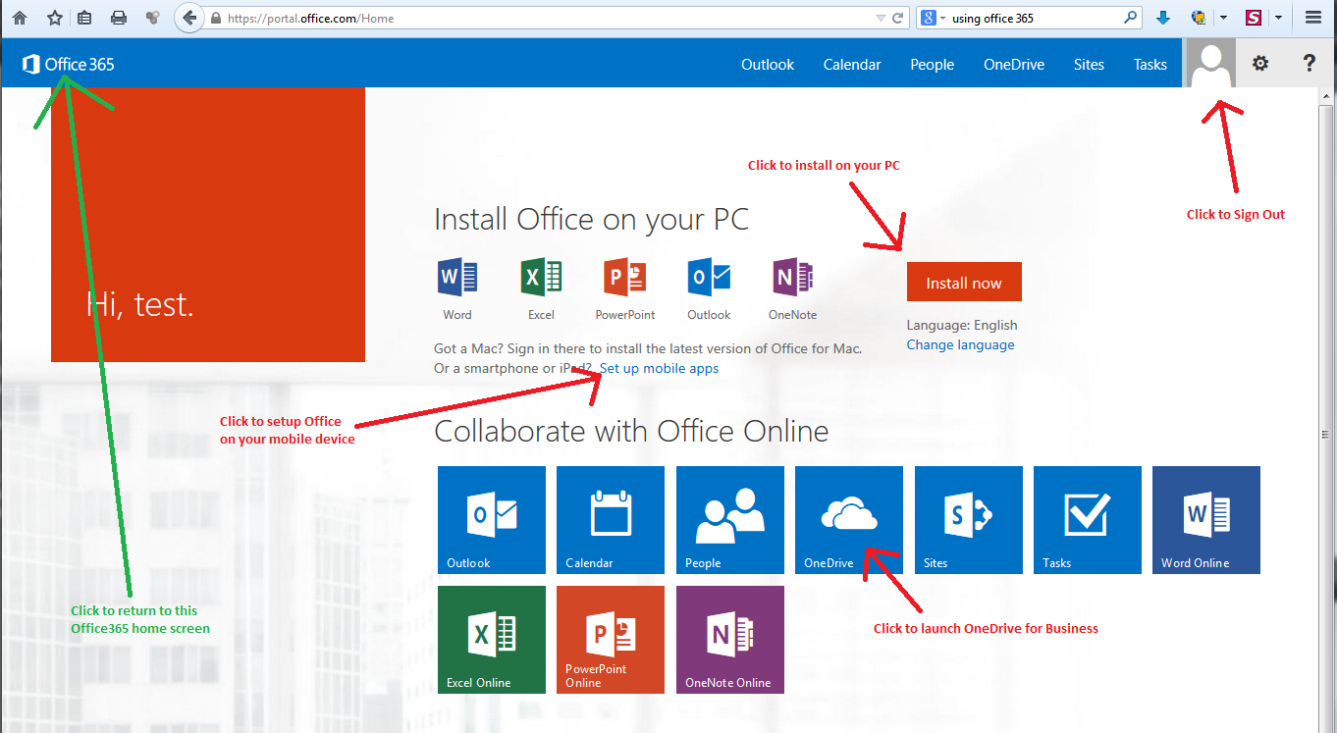Viewport: 1337px width, 733px height.
Task: Open the People tile
Action: coord(730,520)
